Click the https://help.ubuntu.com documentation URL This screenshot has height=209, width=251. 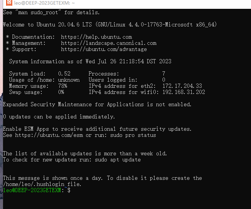pyautogui.click(x=96, y=37)
